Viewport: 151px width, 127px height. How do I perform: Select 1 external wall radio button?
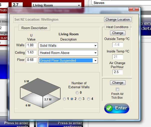coord(64,99)
